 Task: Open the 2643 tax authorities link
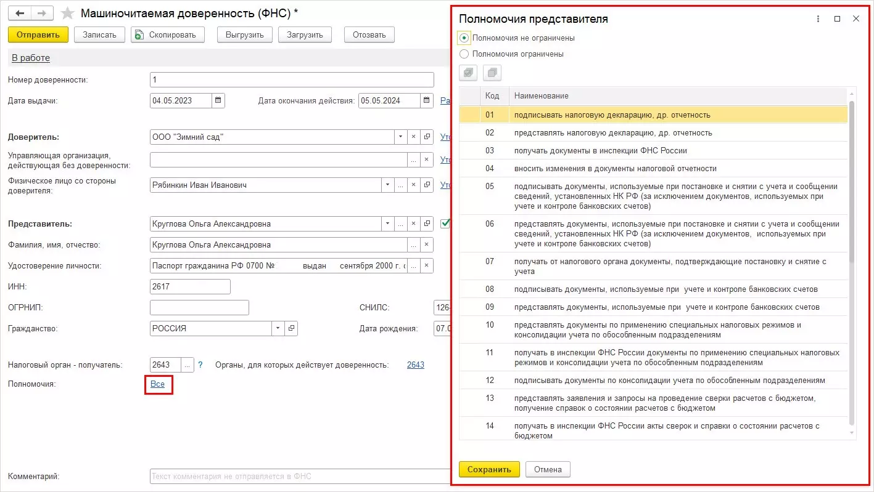pyautogui.click(x=416, y=365)
